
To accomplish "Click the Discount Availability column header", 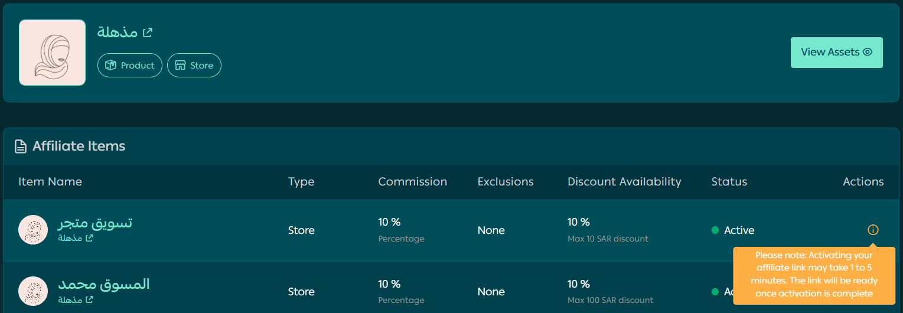I will pyautogui.click(x=624, y=181).
